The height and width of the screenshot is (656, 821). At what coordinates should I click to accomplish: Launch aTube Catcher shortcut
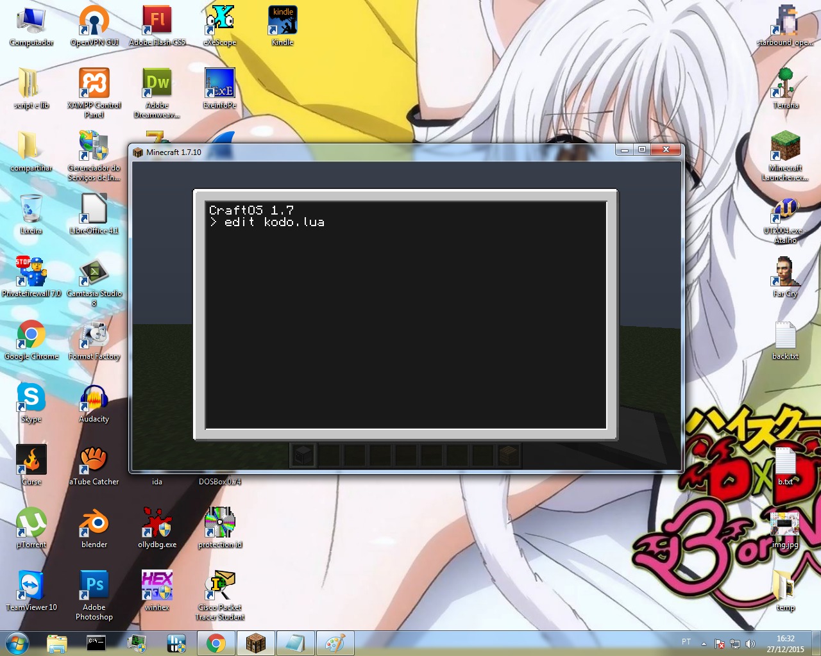(94, 465)
